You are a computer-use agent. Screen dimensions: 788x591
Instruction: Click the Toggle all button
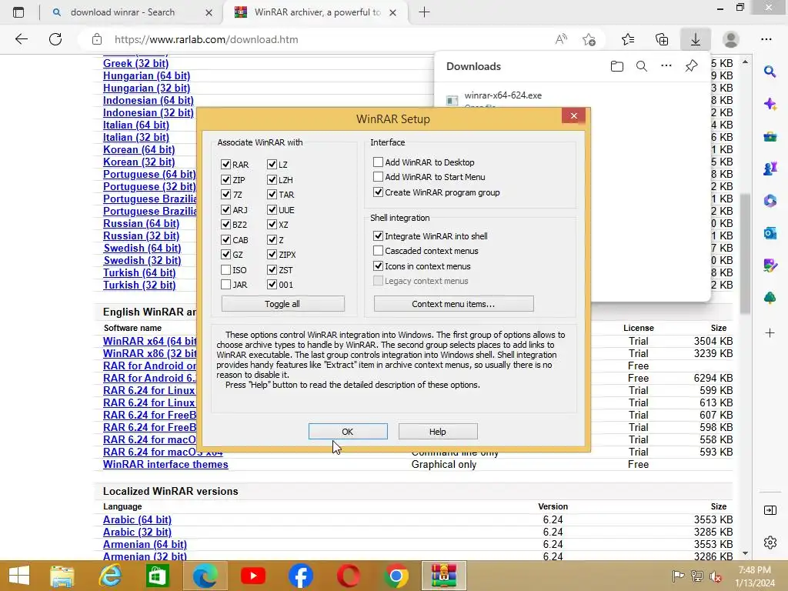click(x=282, y=303)
